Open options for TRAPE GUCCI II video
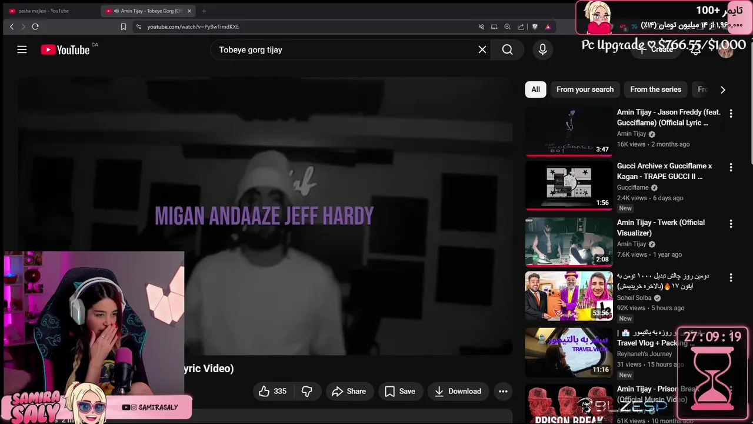Screen dimensions: 753x424 point(731,167)
